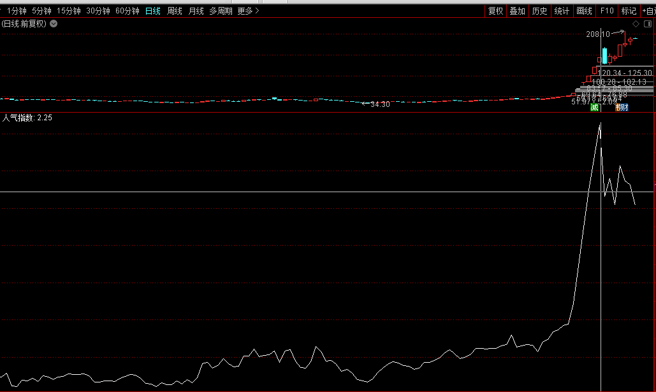This screenshot has height=392, width=656.
Task: Click the 人气指数 indicator label
Action: 19,118
